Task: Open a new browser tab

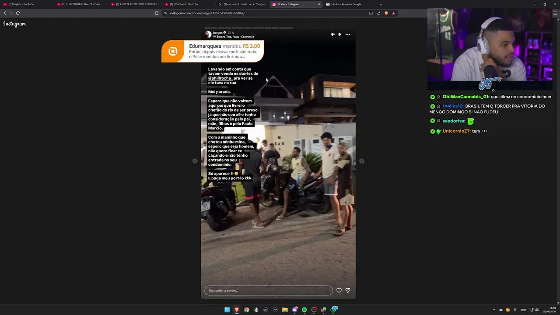Action: pos(381,4)
